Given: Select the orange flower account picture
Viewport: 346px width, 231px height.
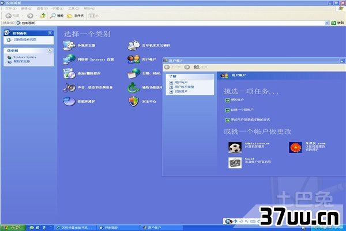Looking at the screenshot, I should [296, 148].
